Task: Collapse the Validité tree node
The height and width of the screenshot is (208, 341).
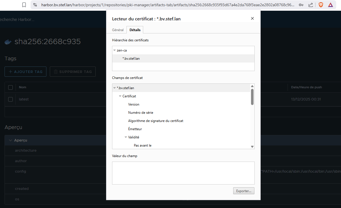Action: pyautogui.click(x=126, y=137)
